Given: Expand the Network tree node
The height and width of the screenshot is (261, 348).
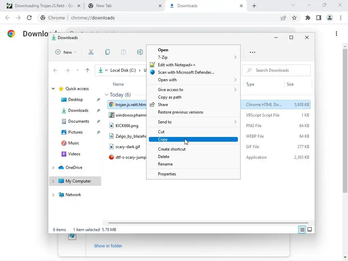Looking at the screenshot, I should [53, 195].
